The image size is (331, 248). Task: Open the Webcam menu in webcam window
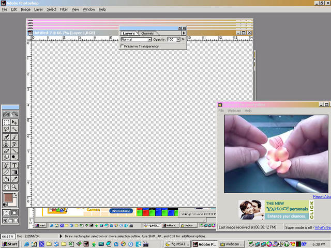pyautogui.click(x=234, y=111)
